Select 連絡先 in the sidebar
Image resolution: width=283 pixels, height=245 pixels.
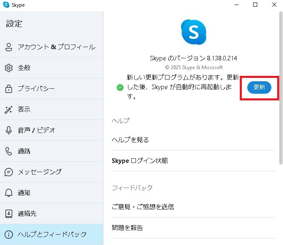pyautogui.click(x=52, y=213)
